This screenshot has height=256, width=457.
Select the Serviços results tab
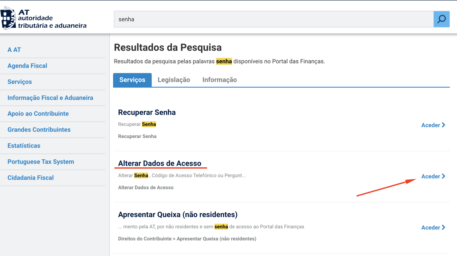tap(132, 80)
